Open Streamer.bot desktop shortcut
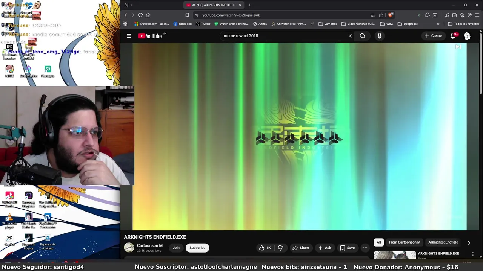The image size is (483, 271). (28, 72)
